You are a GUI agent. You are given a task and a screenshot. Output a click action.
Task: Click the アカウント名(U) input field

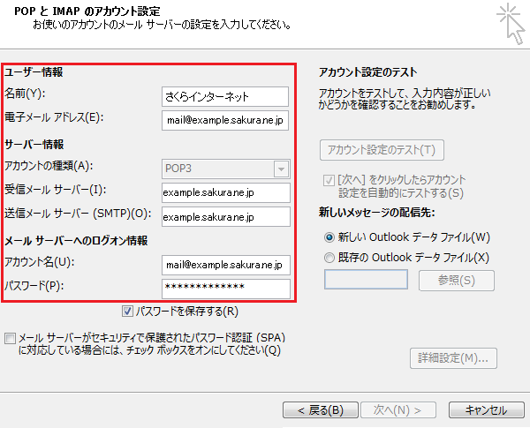point(225,265)
